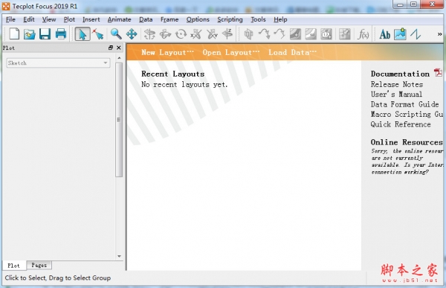Open the Documentation PDF icon
Image resolution: width=446 pixels, height=288 pixels.
438,73
